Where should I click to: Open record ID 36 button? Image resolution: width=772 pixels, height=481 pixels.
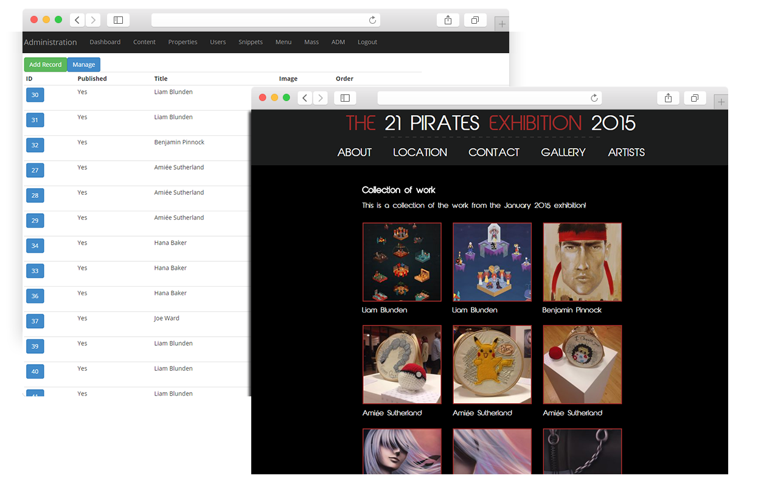point(35,296)
